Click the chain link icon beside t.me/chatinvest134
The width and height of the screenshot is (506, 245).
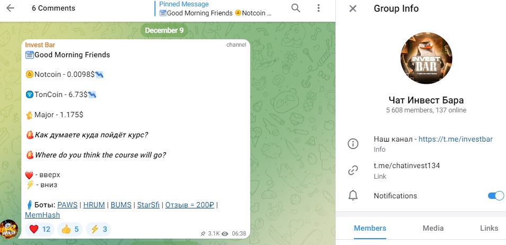353,170
